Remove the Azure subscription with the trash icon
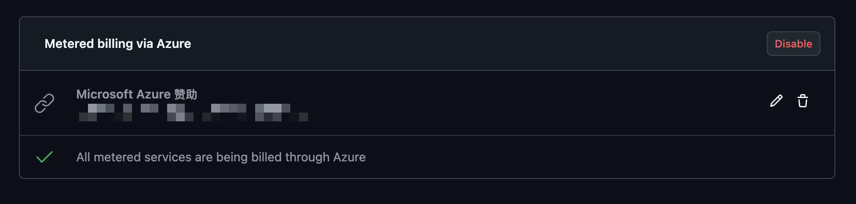This screenshot has width=856, height=204. tap(803, 101)
